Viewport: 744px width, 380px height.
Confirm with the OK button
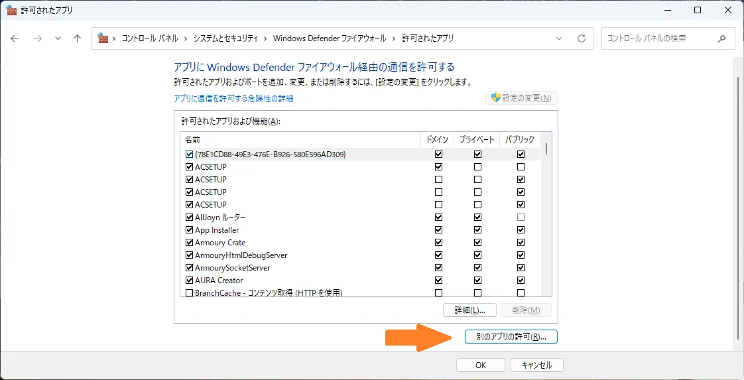[481, 365]
